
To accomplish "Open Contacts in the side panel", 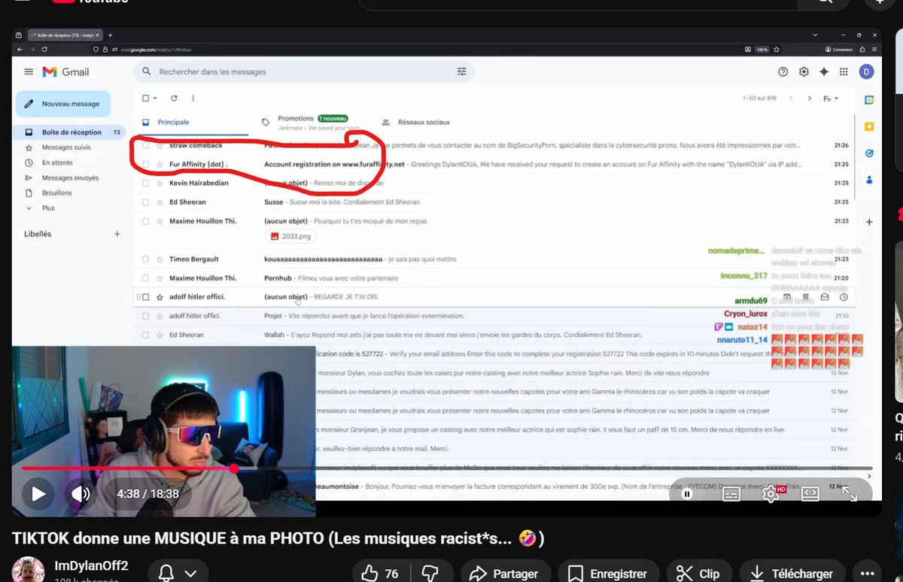I will (869, 179).
